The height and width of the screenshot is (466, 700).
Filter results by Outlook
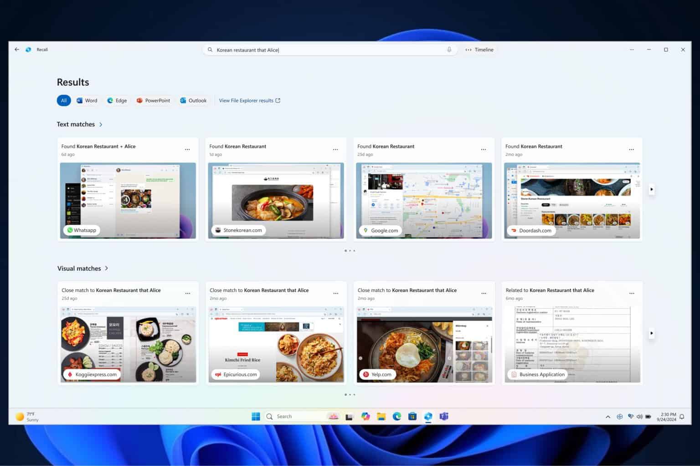(193, 101)
